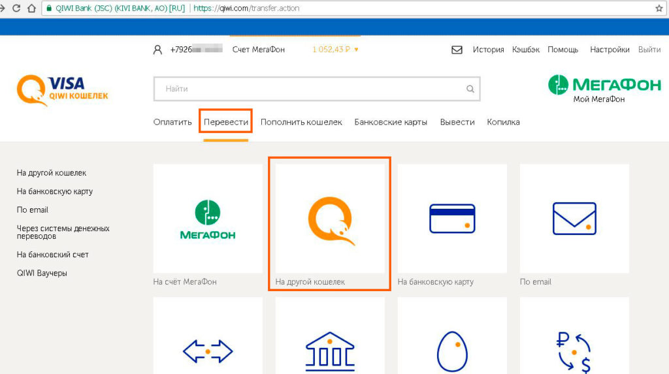
Task: Open the egg icon tile
Action: (452, 335)
